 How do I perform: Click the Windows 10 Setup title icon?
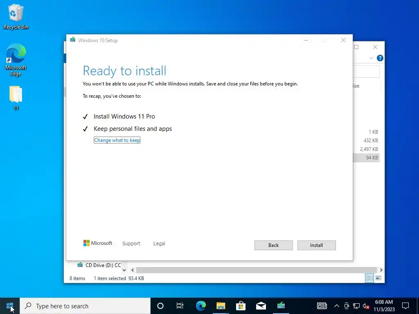click(72, 40)
